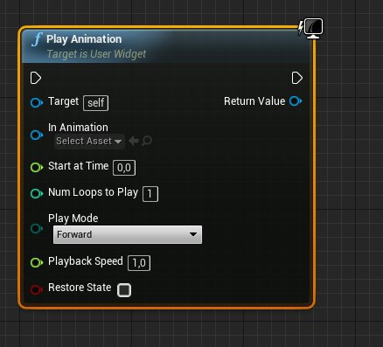The width and height of the screenshot is (383, 347).
Task: Click the 'Restore State' label
Action: click(80, 288)
